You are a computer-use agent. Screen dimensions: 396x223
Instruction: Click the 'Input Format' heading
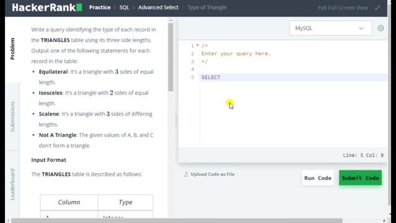[x=49, y=160]
